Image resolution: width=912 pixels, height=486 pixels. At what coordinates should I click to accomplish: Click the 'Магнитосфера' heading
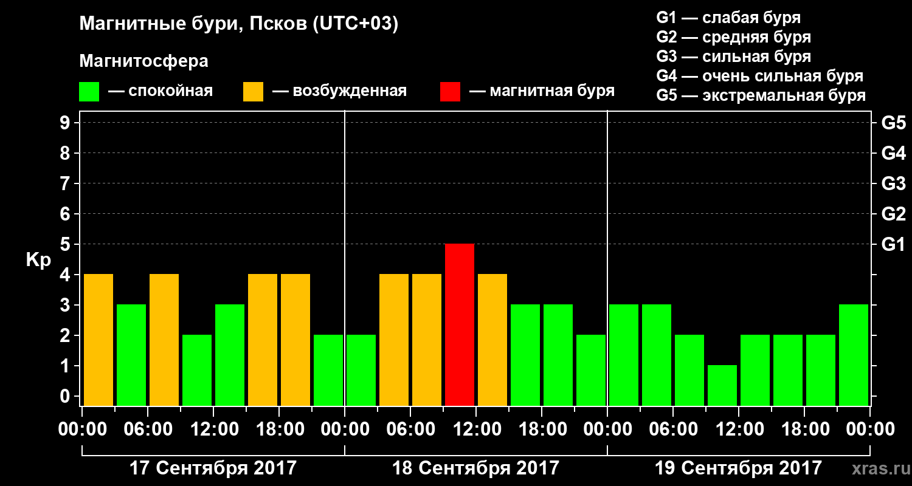143,61
